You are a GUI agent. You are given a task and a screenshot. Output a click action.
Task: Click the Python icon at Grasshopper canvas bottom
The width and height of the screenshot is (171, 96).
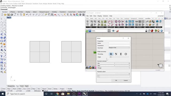pyautogui.click(x=90, y=67)
